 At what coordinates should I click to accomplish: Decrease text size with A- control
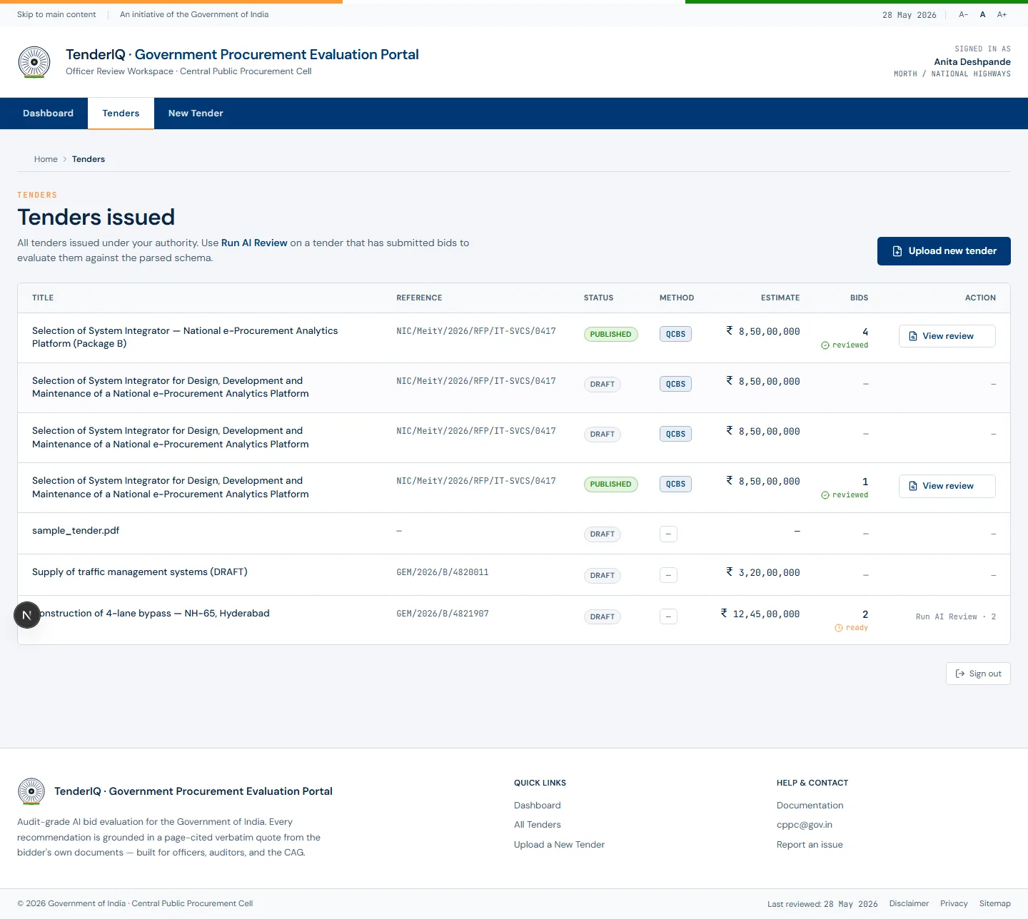point(964,14)
